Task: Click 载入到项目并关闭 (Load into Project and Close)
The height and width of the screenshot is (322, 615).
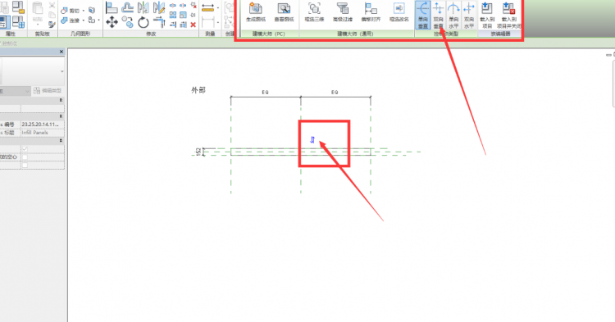Action: pyautogui.click(x=508, y=15)
